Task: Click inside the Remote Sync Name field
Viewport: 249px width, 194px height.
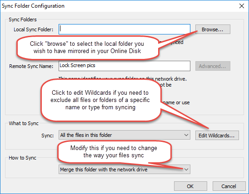Action: pos(124,66)
